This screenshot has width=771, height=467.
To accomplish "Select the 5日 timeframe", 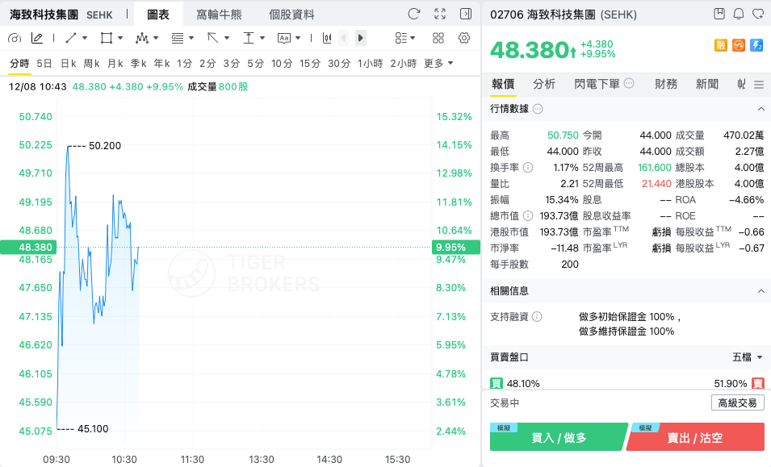I will 44,64.
